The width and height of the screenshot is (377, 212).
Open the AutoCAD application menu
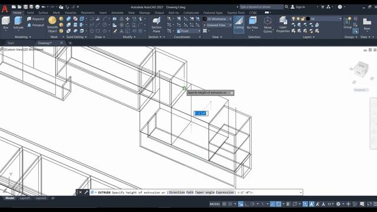click(x=5, y=9)
